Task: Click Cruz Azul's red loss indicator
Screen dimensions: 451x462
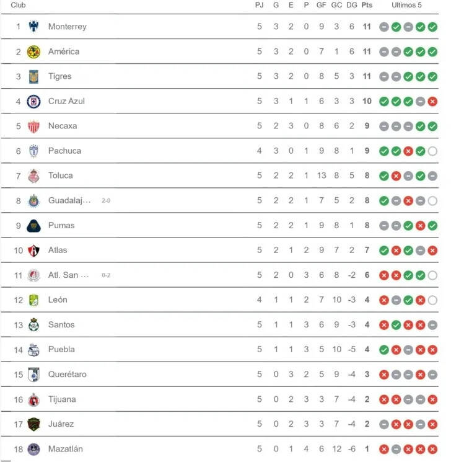Action: (x=432, y=102)
